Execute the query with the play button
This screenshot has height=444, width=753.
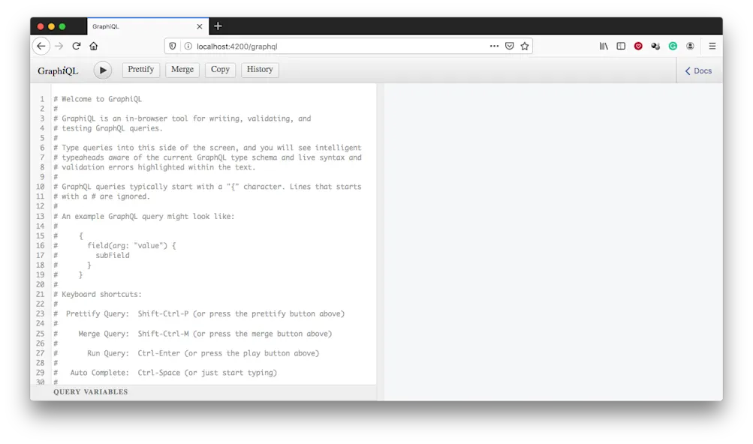pos(102,70)
